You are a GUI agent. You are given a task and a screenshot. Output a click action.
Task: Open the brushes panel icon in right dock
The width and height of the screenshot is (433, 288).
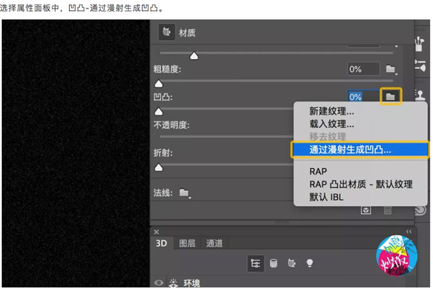coord(420,44)
